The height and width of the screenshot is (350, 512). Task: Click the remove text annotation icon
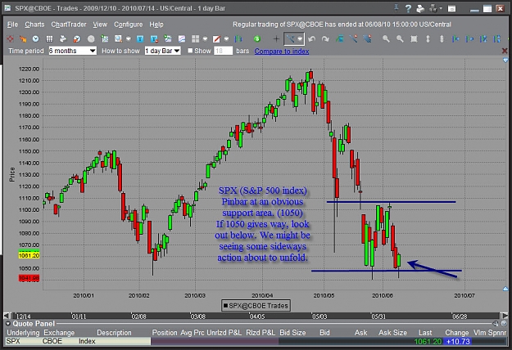(154, 39)
